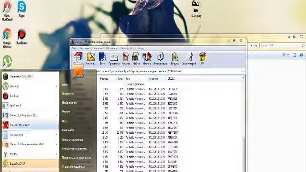Click the Delete (Удалить) toolbar icon
306x172 pixels.
(x=126, y=58)
